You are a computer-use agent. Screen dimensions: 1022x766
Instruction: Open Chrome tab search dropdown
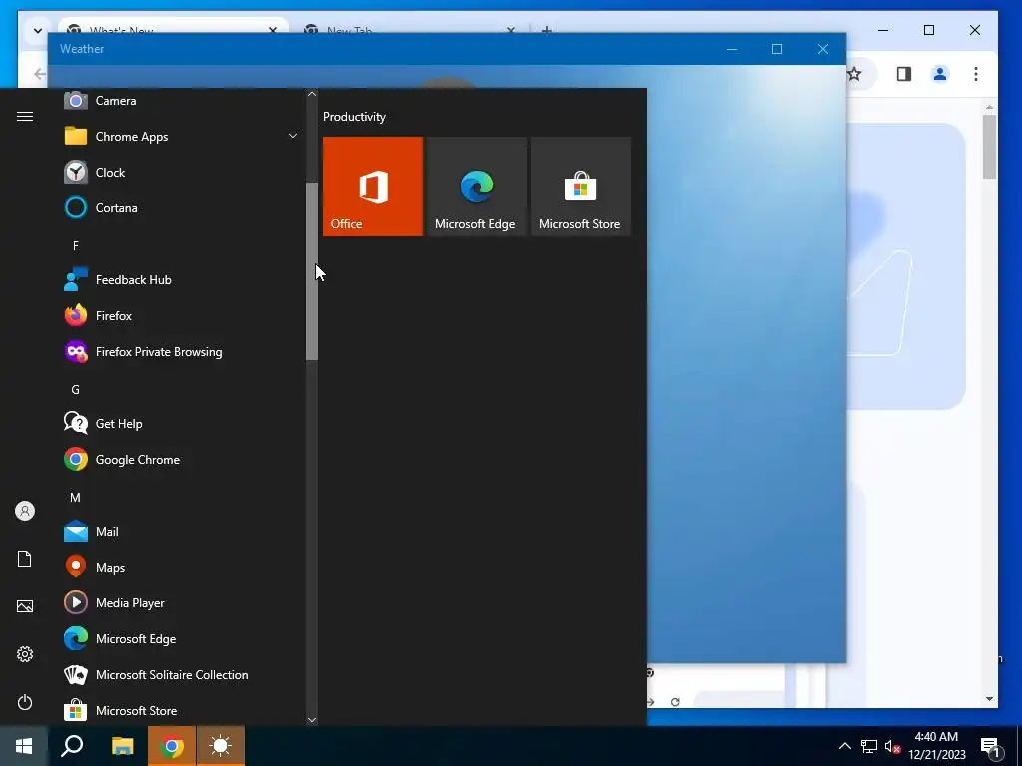point(38,30)
